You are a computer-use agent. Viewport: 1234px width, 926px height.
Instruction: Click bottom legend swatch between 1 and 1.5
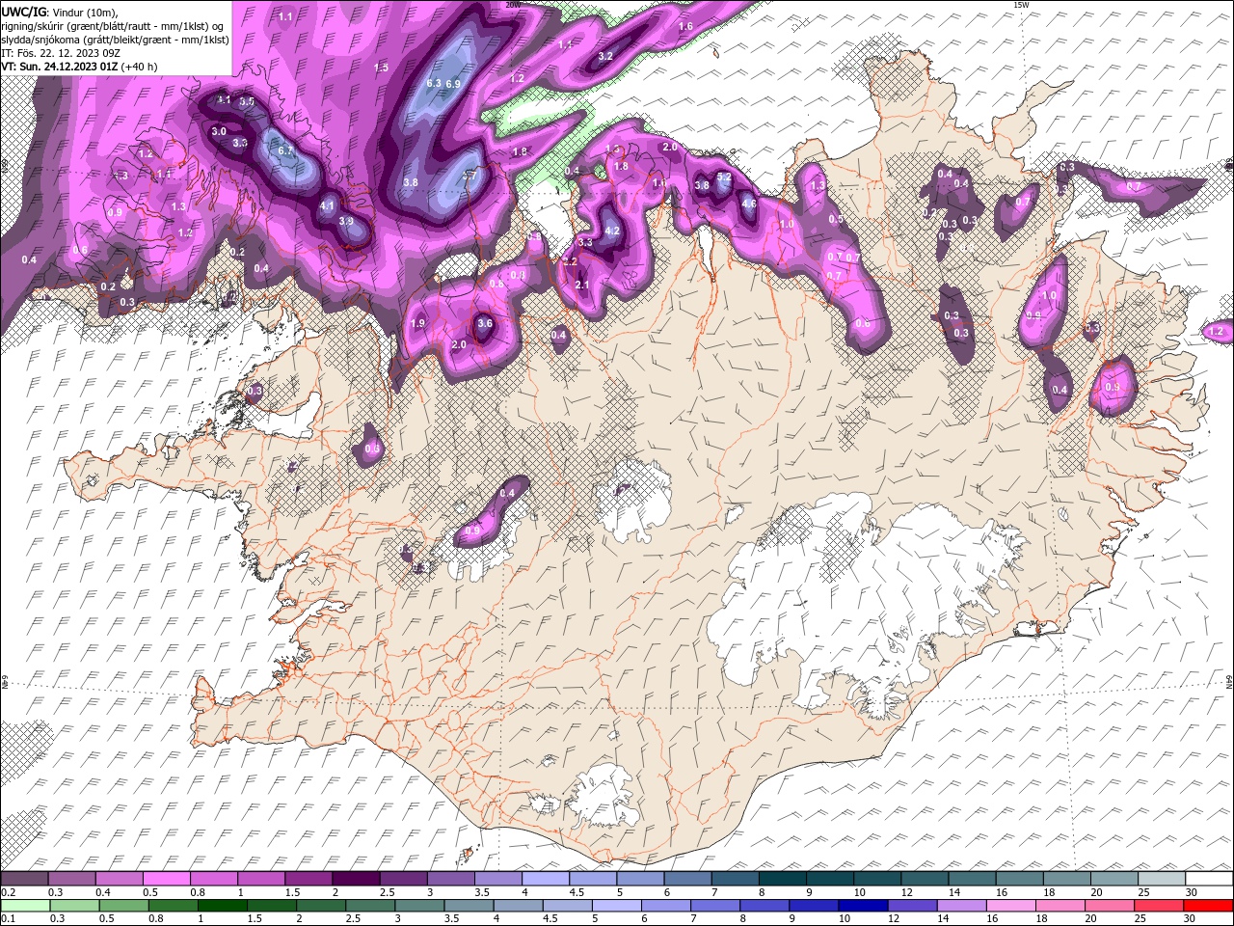[x=222, y=906]
